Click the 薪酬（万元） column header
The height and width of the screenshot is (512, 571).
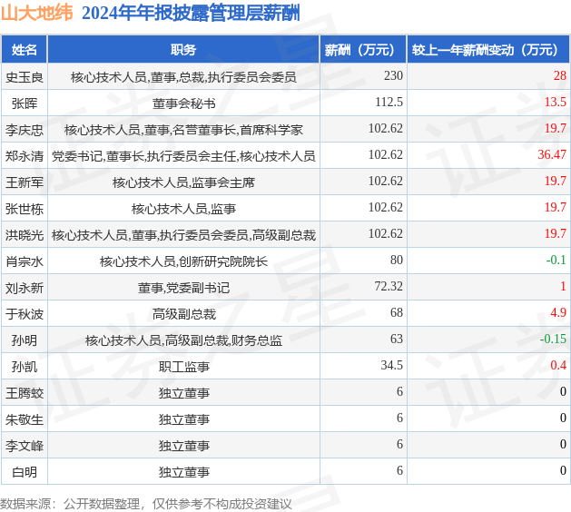[363, 50]
